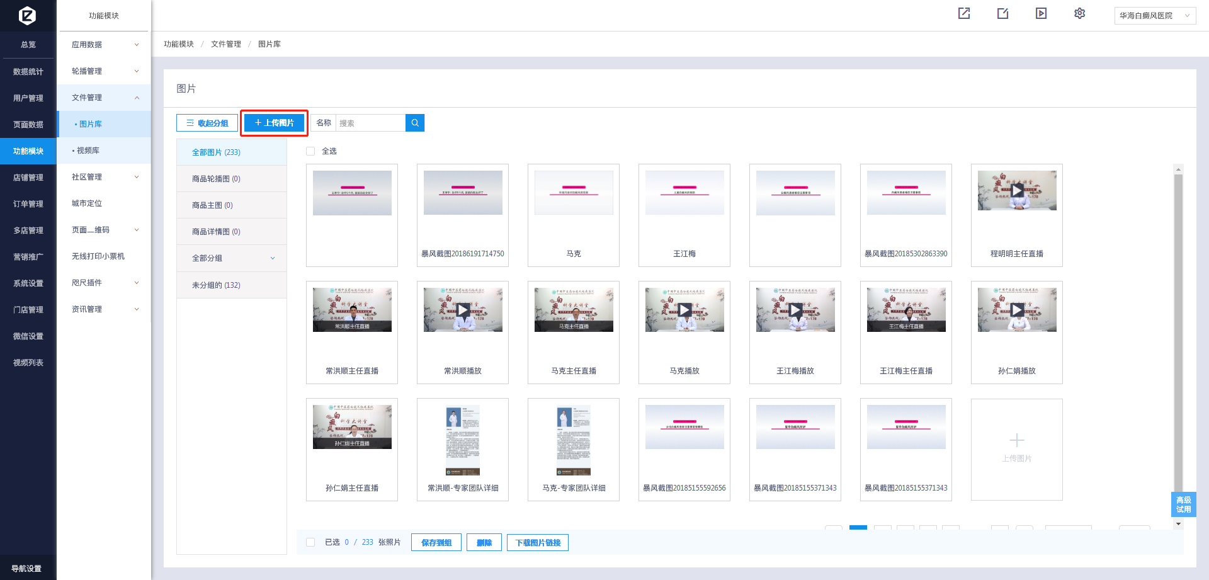Click the play preview icon in the top bar

tap(1041, 13)
